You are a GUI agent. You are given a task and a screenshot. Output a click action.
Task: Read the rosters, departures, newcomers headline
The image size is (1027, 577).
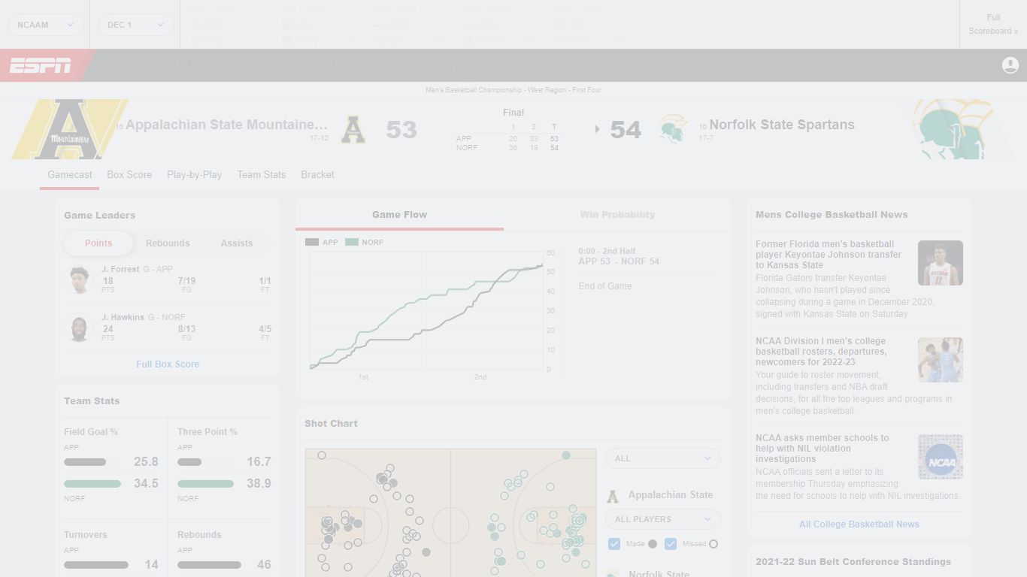821,352
